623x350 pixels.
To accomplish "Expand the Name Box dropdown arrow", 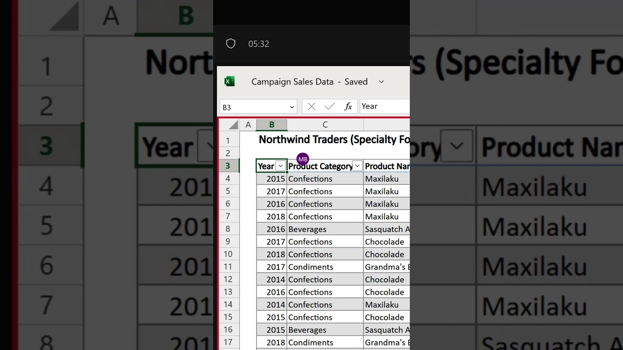I will coord(292,107).
